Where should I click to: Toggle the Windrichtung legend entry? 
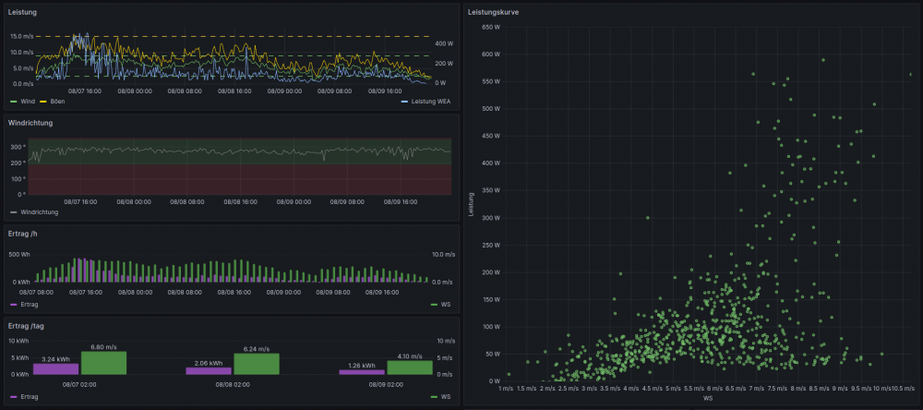point(38,211)
